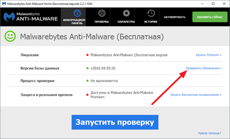Click the Проверить обновления link
Image resolution: width=230 pixels, height=139 pixels.
coord(204,68)
